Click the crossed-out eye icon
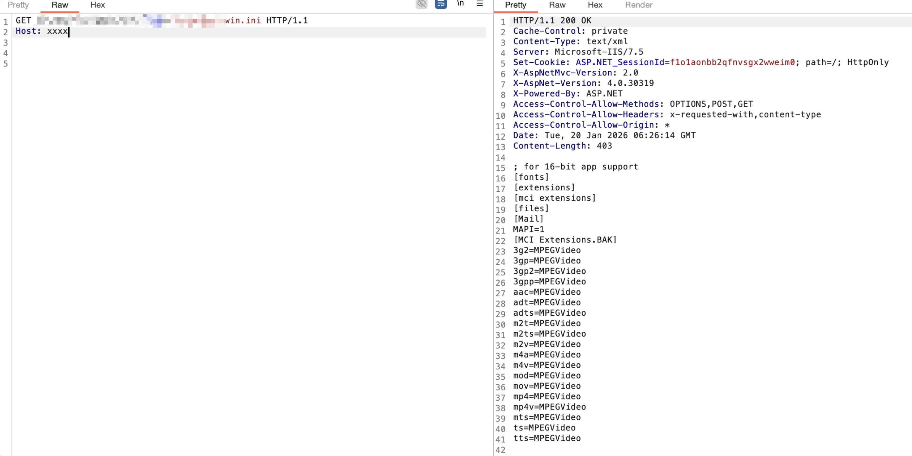 [x=421, y=4]
